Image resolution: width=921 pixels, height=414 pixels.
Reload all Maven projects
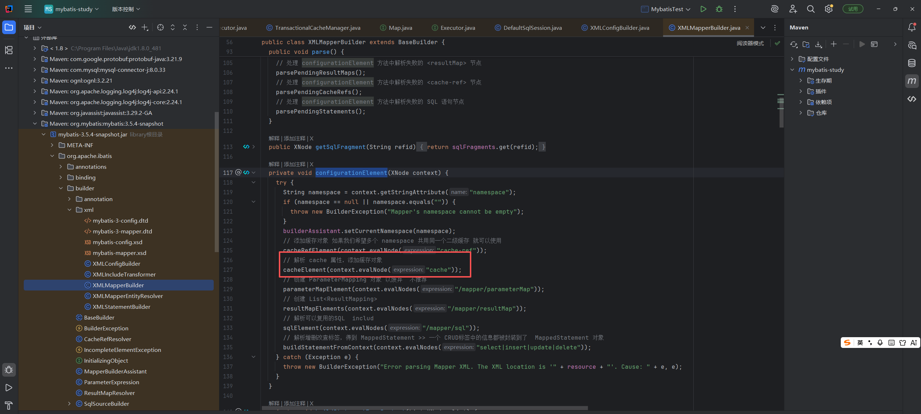[x=793, y=44]
